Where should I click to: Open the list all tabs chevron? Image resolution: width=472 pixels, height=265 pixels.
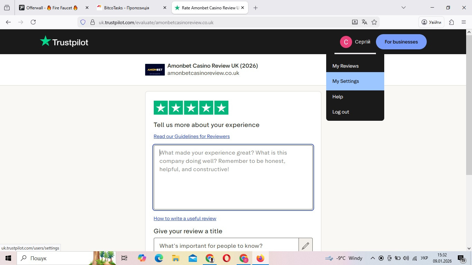(403, 8)
